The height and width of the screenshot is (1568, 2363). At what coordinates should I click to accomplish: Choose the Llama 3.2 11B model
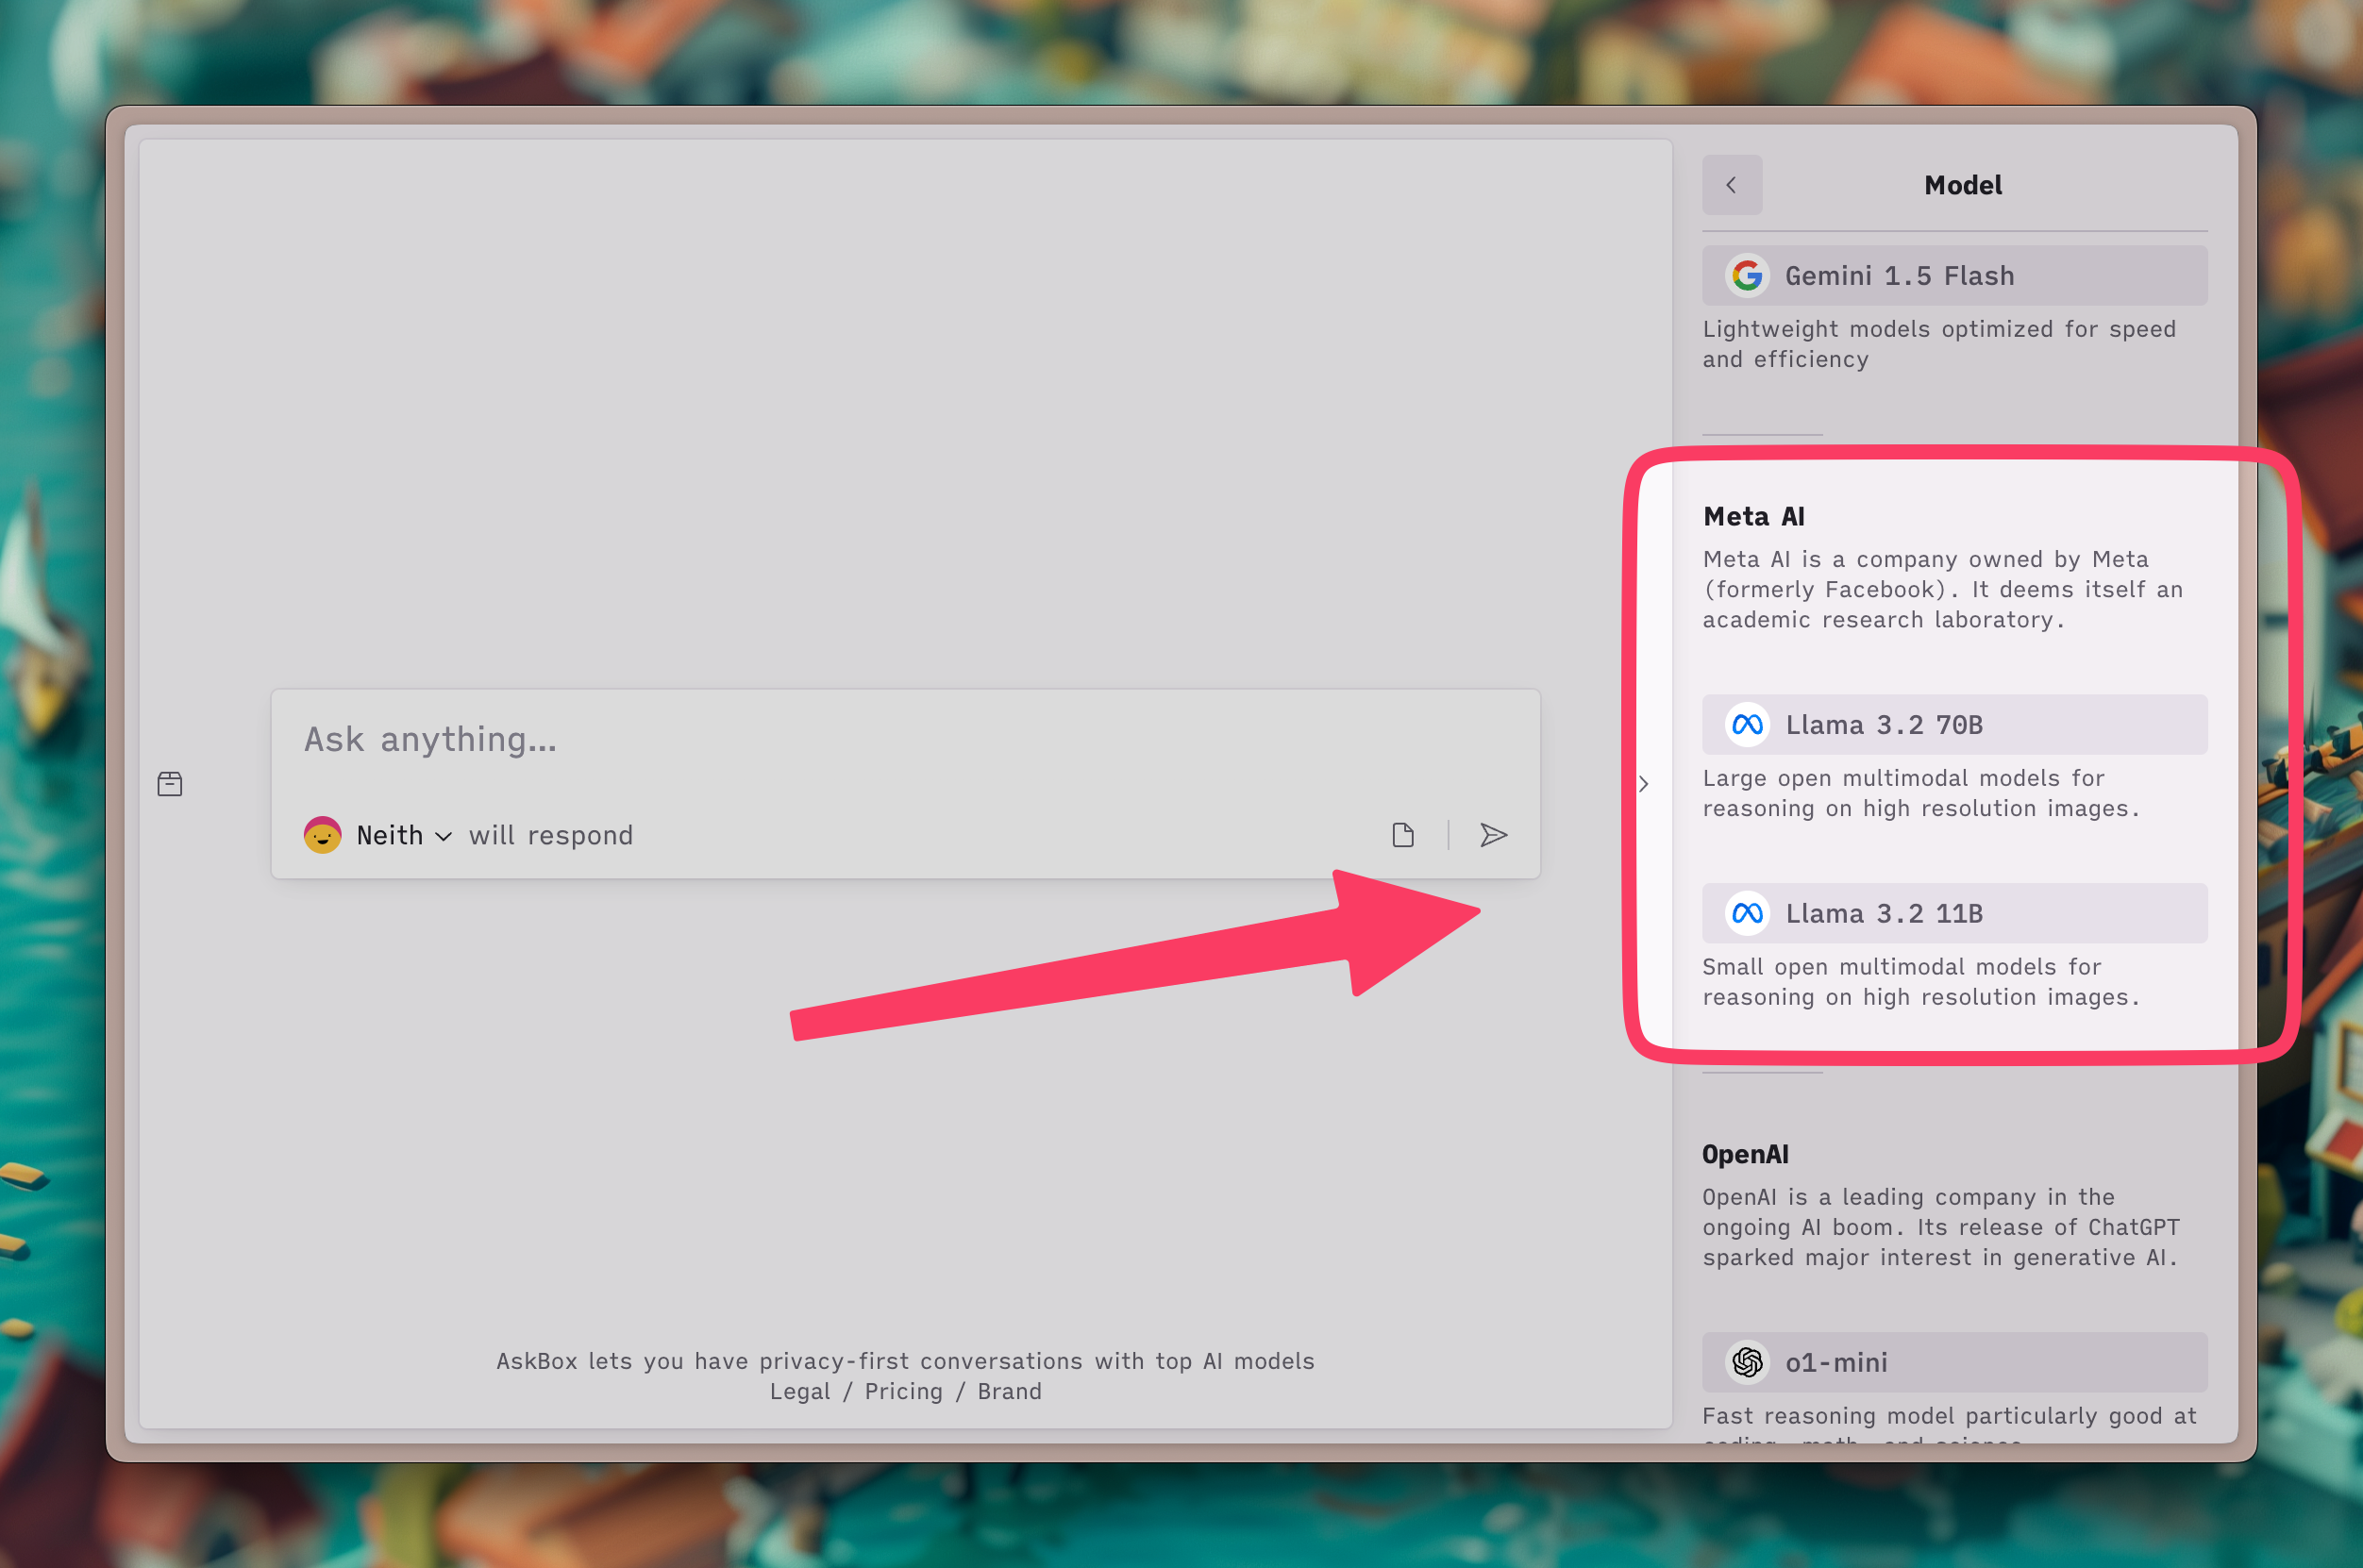point(1954,914)
